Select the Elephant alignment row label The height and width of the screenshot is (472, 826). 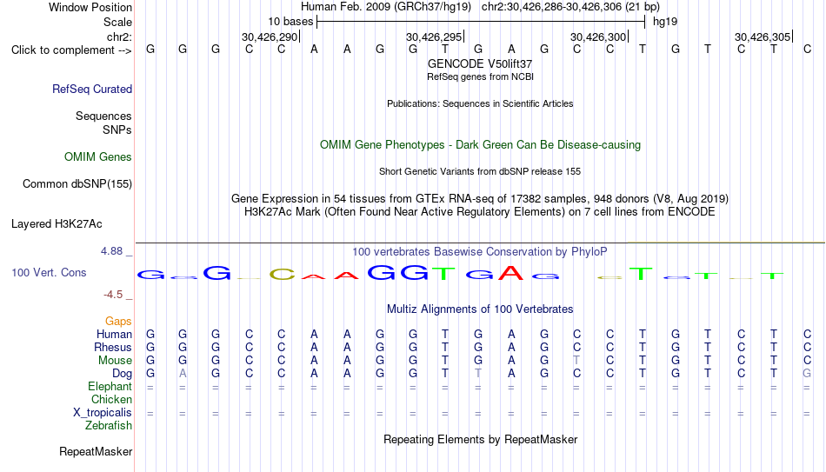pos(110,387)
